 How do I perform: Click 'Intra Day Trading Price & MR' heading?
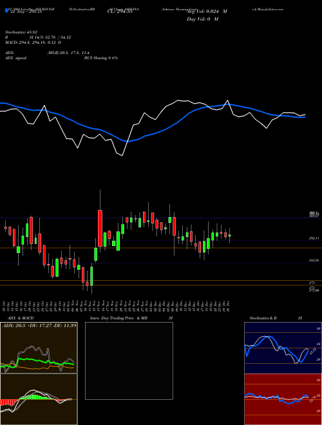[119, 318]
